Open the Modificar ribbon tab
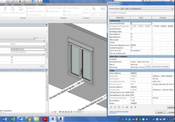This screenshot has width=175, height=122. [x=42, y=5]
